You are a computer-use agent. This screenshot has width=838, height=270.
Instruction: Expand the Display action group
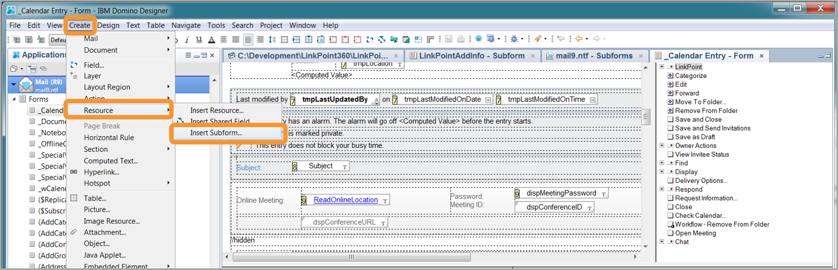tap(662, 172)
